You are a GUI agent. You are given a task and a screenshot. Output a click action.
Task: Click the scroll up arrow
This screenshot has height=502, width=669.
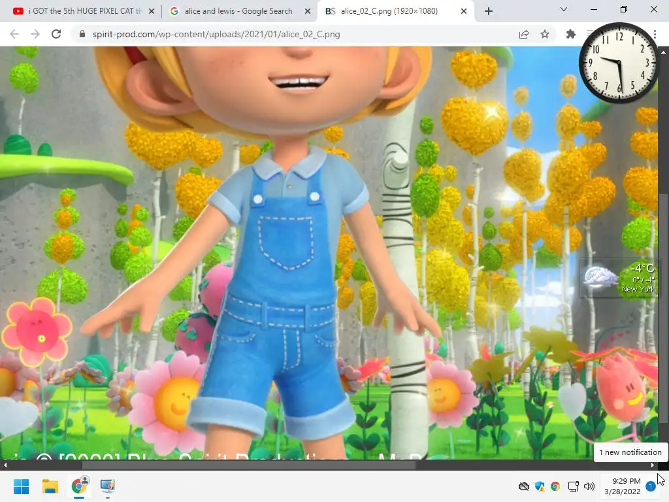tap(663, 52)
